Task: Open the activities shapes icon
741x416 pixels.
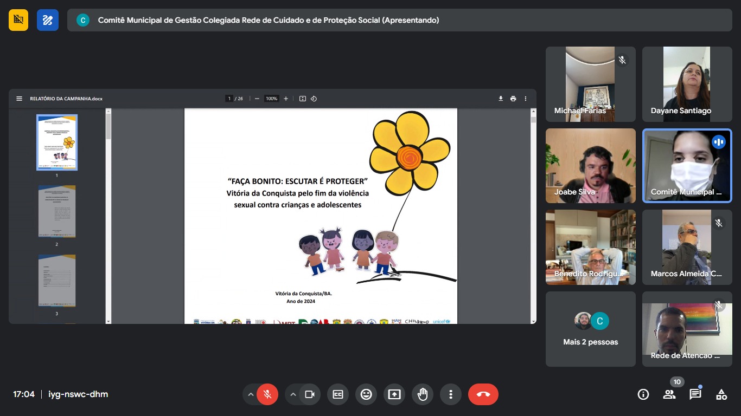Action: [x=721, y=394]
